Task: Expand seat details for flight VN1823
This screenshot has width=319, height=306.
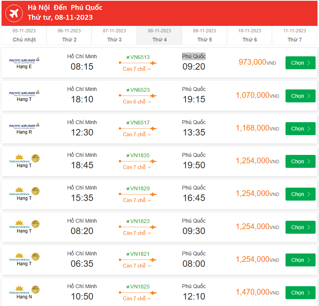Action: point(137,233)
